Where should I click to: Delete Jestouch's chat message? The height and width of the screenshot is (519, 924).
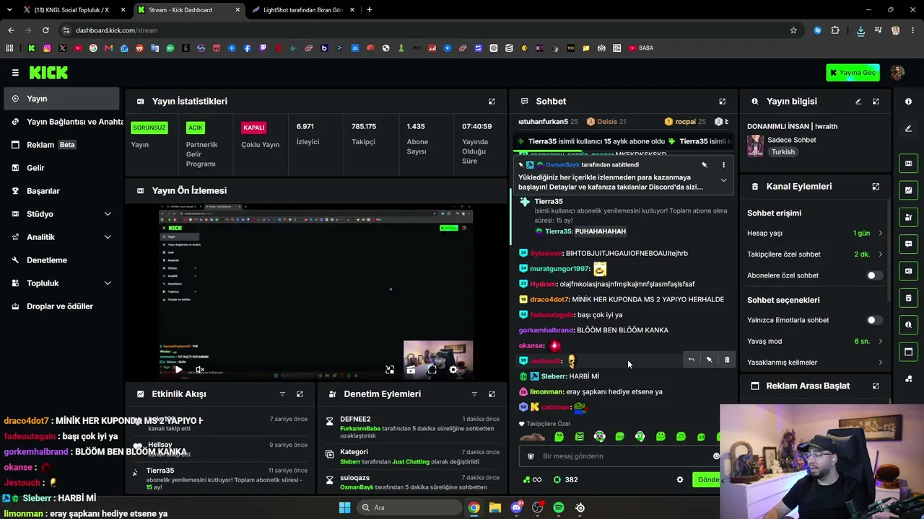tap(727, 360)
